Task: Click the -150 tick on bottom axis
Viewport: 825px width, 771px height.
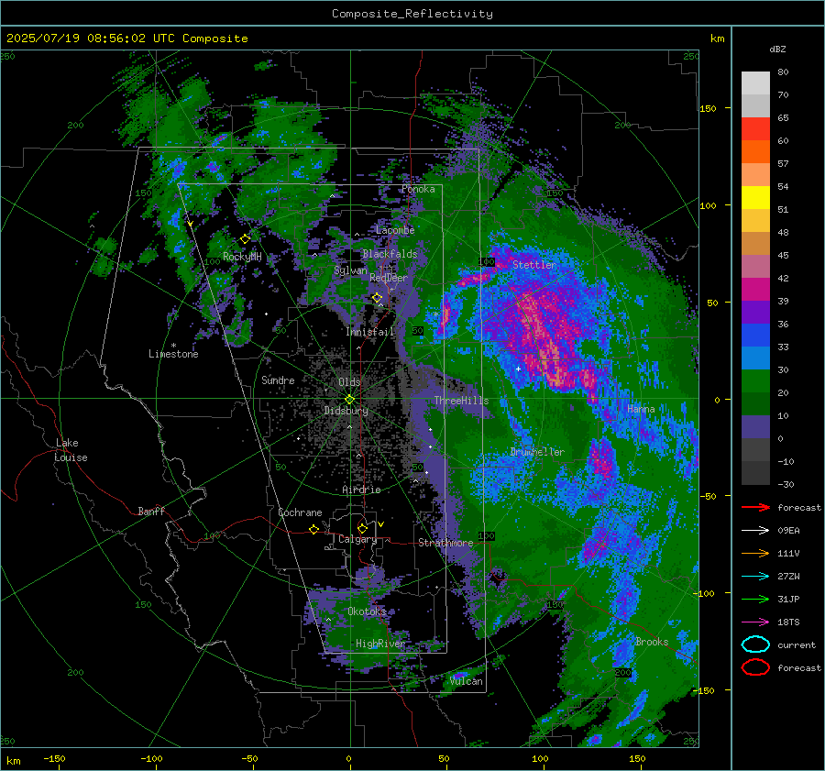Action: tap(54, 759)
